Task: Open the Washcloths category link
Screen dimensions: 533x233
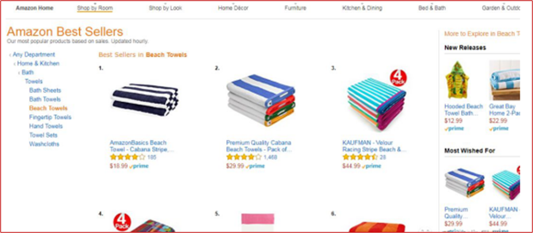Action: (x=44, y=144)
